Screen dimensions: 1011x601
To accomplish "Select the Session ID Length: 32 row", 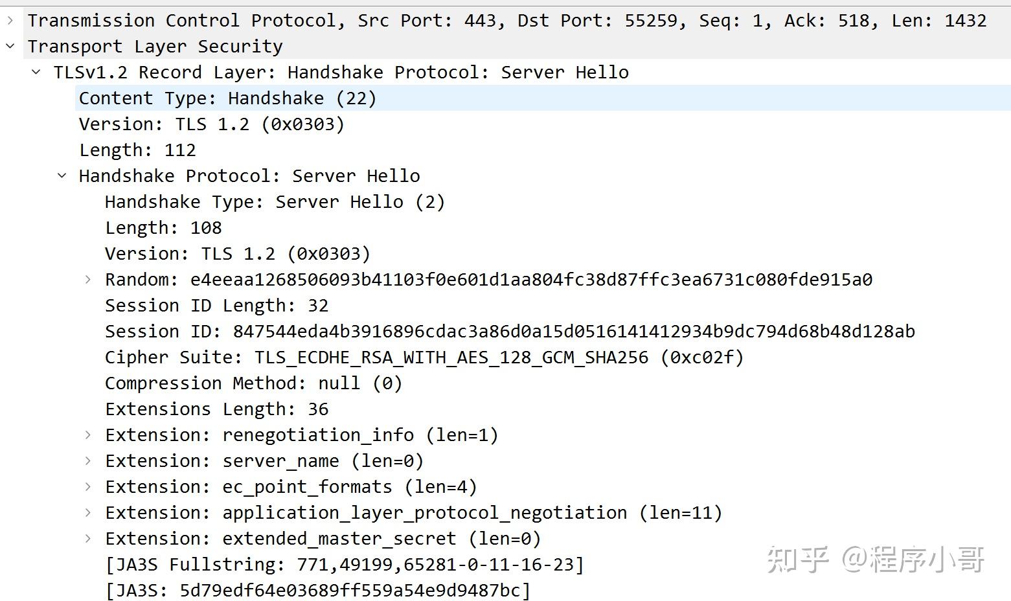I will 216,306.
